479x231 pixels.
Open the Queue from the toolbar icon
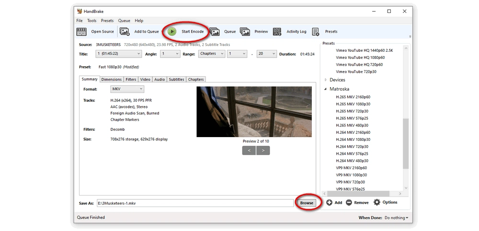click(x=215, y=32)
